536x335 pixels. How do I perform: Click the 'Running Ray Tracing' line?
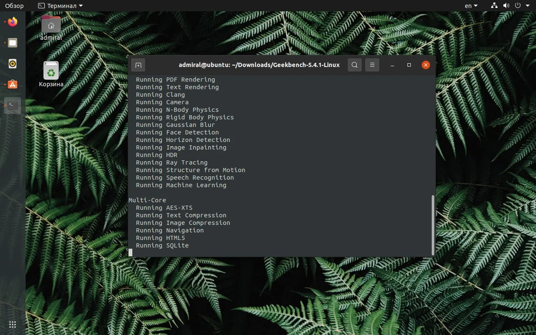click(x=172, y=162)
